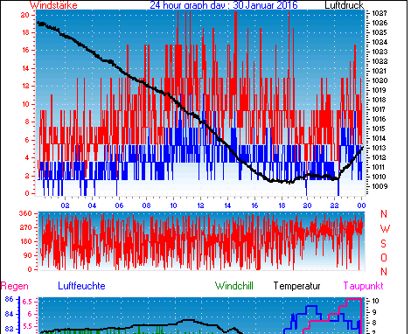The width and height of the screenshot is (411, 334).
Task: Click the O compass direction letter
Action: click(x=384, y=257)
